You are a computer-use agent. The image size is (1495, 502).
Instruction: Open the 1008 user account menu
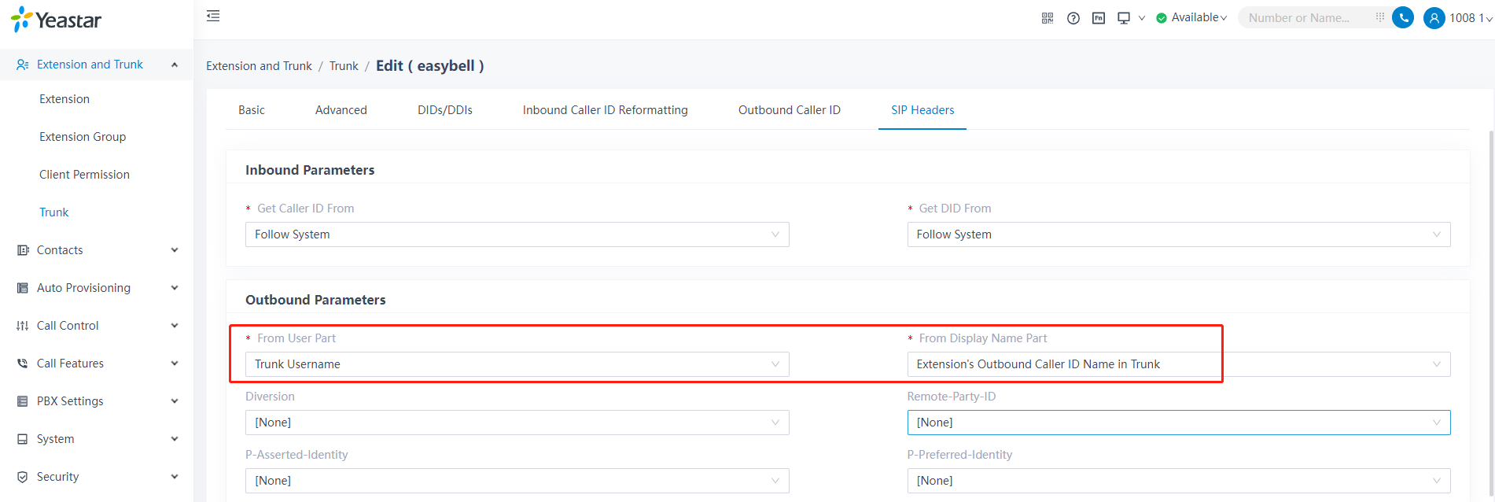pos(1471,18)
